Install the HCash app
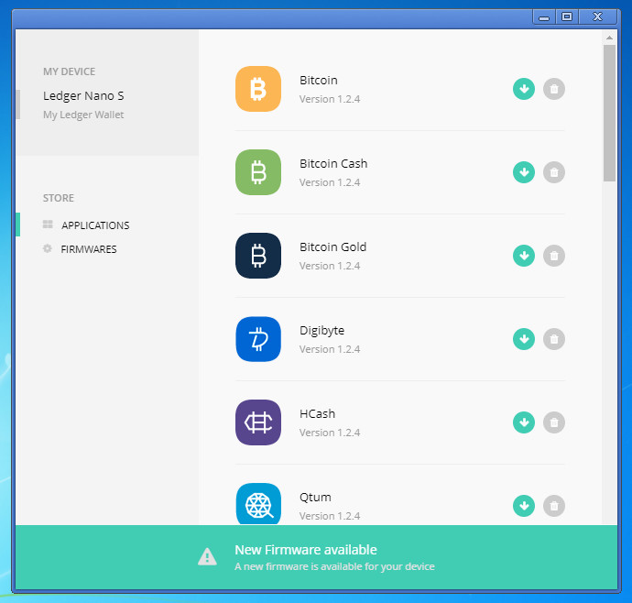Viewport: 632px width, 603px height. 524,422
